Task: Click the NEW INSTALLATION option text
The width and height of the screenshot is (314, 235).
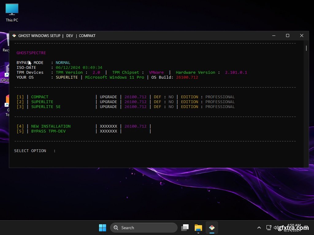Action: [51, 126]
